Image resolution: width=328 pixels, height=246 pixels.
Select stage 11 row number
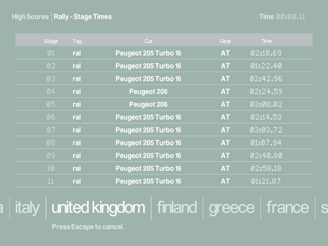point(51,181)
